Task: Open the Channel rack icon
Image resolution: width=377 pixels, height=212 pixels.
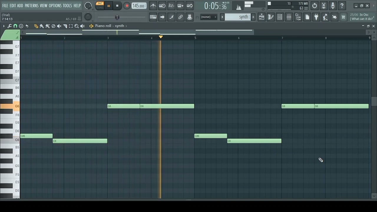Action: (x=280, y=17)
